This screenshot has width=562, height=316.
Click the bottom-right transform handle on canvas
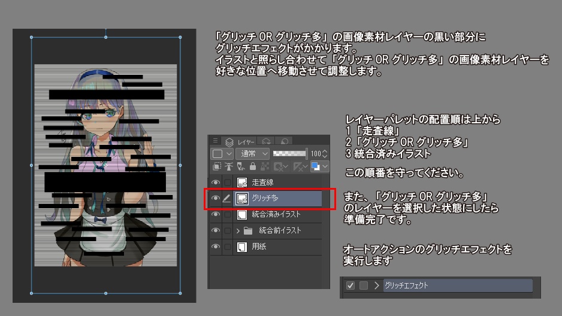tap(180, 293)
